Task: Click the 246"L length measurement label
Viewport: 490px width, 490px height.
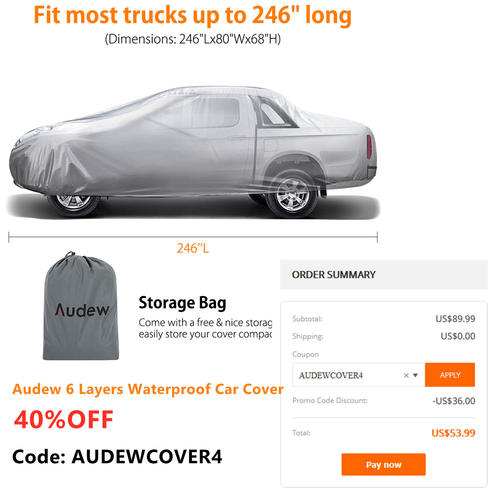Action: [x=193, y=248]
